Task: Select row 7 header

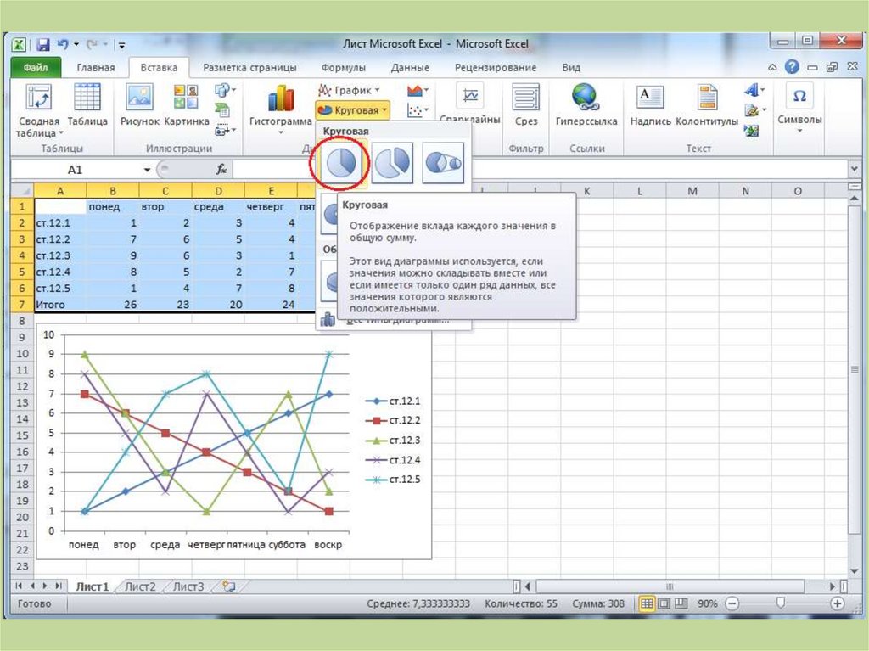Action: [x=22, y=305]
